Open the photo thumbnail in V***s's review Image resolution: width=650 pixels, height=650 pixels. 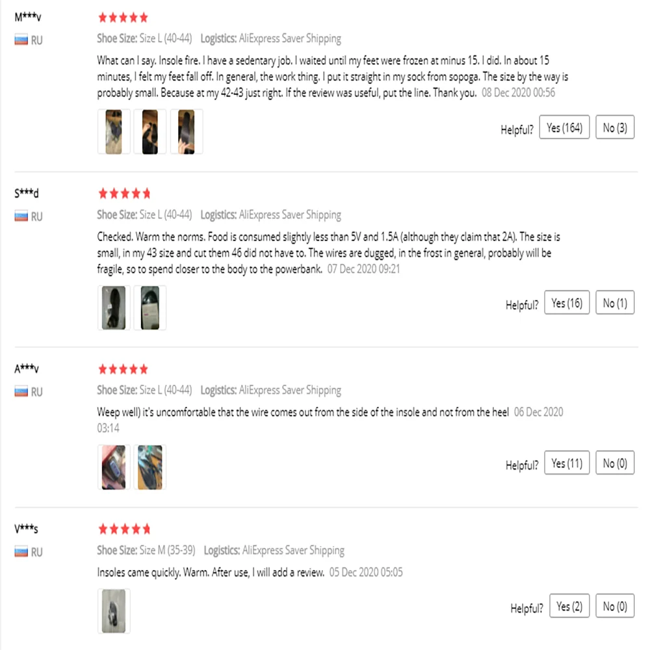pyautogui.click(x=114, y=611)
